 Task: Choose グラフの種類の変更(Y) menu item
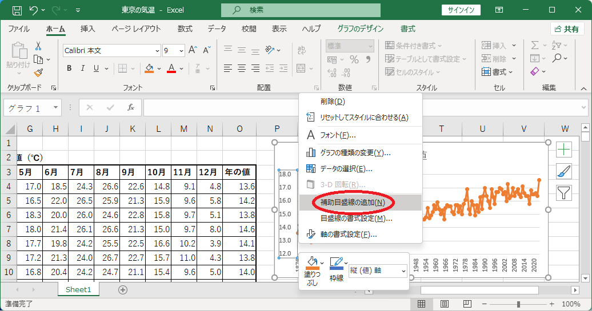tap(360, 153)
